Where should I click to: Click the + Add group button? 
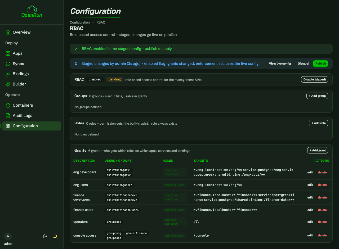(x=317, y=96)
